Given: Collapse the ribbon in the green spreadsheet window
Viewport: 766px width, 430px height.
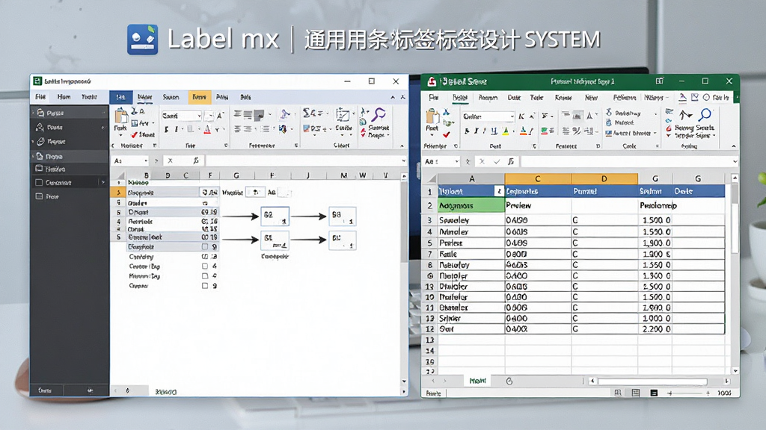Looking at the screenshot, I should coord(734,146).
